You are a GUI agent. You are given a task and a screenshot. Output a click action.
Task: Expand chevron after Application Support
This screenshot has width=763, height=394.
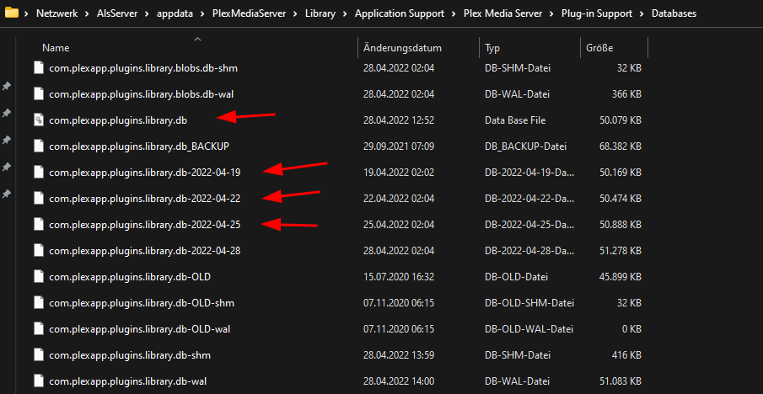(454, 13)
